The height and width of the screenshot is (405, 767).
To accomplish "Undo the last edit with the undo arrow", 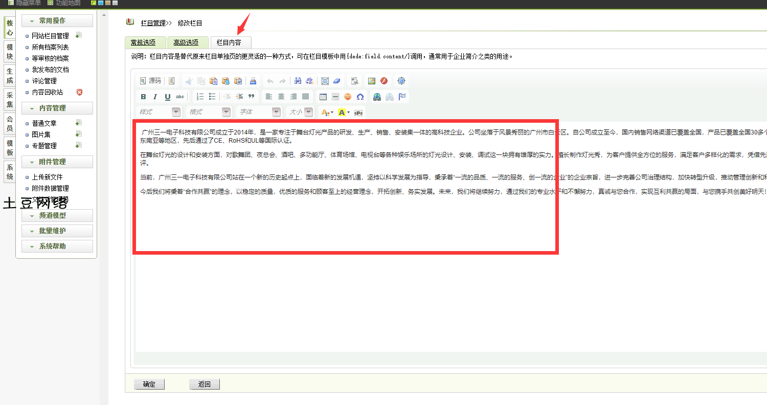I will (270, 81).
